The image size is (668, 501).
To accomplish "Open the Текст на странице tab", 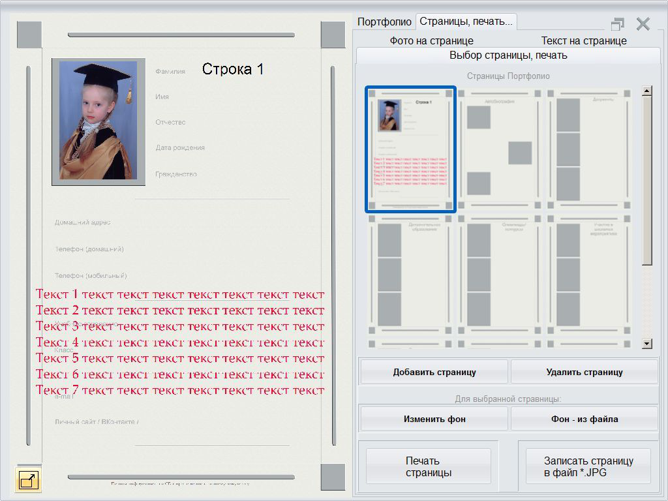I will 584,40.
